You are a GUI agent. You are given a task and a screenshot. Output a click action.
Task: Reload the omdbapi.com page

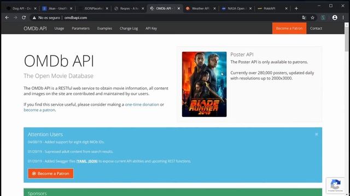(x=24, y=17)
